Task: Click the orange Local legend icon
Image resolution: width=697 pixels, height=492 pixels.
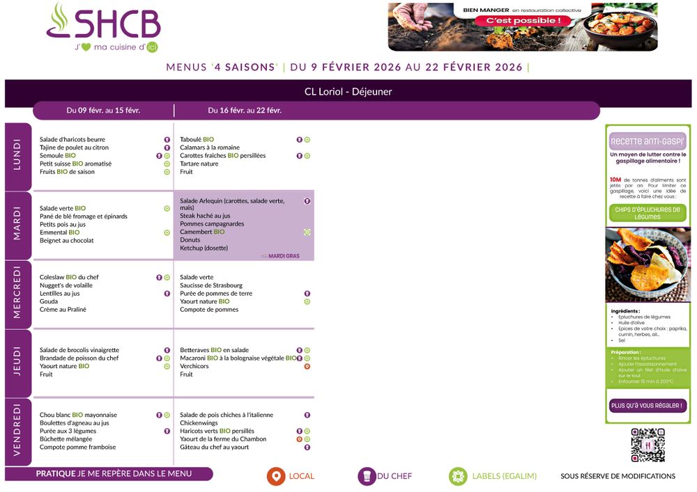Action: 277,476
